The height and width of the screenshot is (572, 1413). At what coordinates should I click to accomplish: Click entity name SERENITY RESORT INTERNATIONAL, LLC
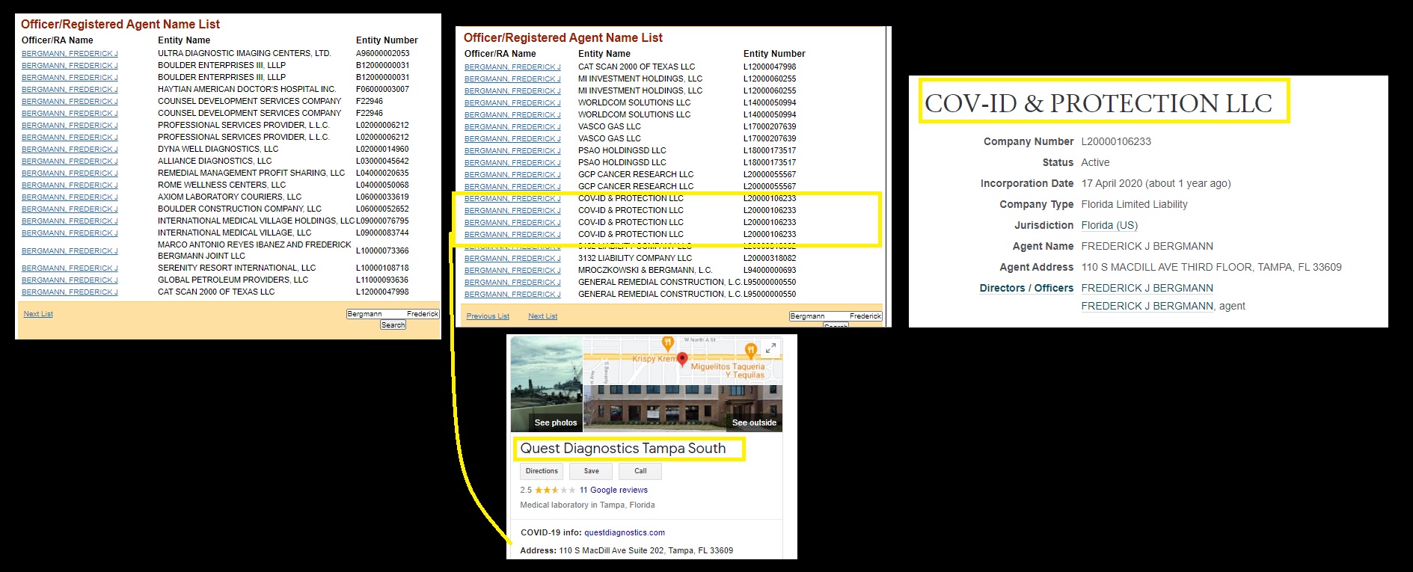coord(237,268)
